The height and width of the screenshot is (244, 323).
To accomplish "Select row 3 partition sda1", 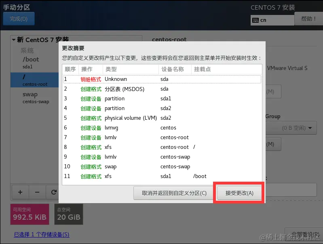I will (162, 99).
